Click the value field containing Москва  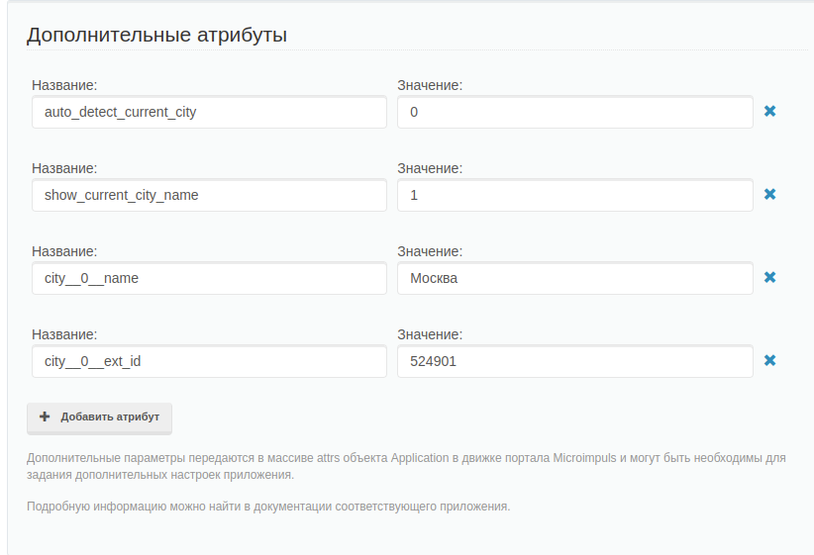click(x=575, y=278)
